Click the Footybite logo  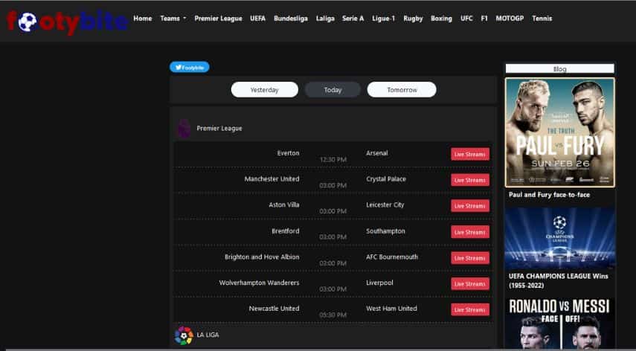pyautogui.click(x=68, y=22)
